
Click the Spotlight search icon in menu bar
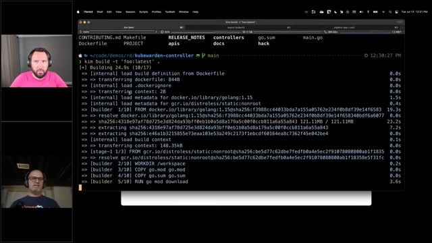click(x=390, y=12)
